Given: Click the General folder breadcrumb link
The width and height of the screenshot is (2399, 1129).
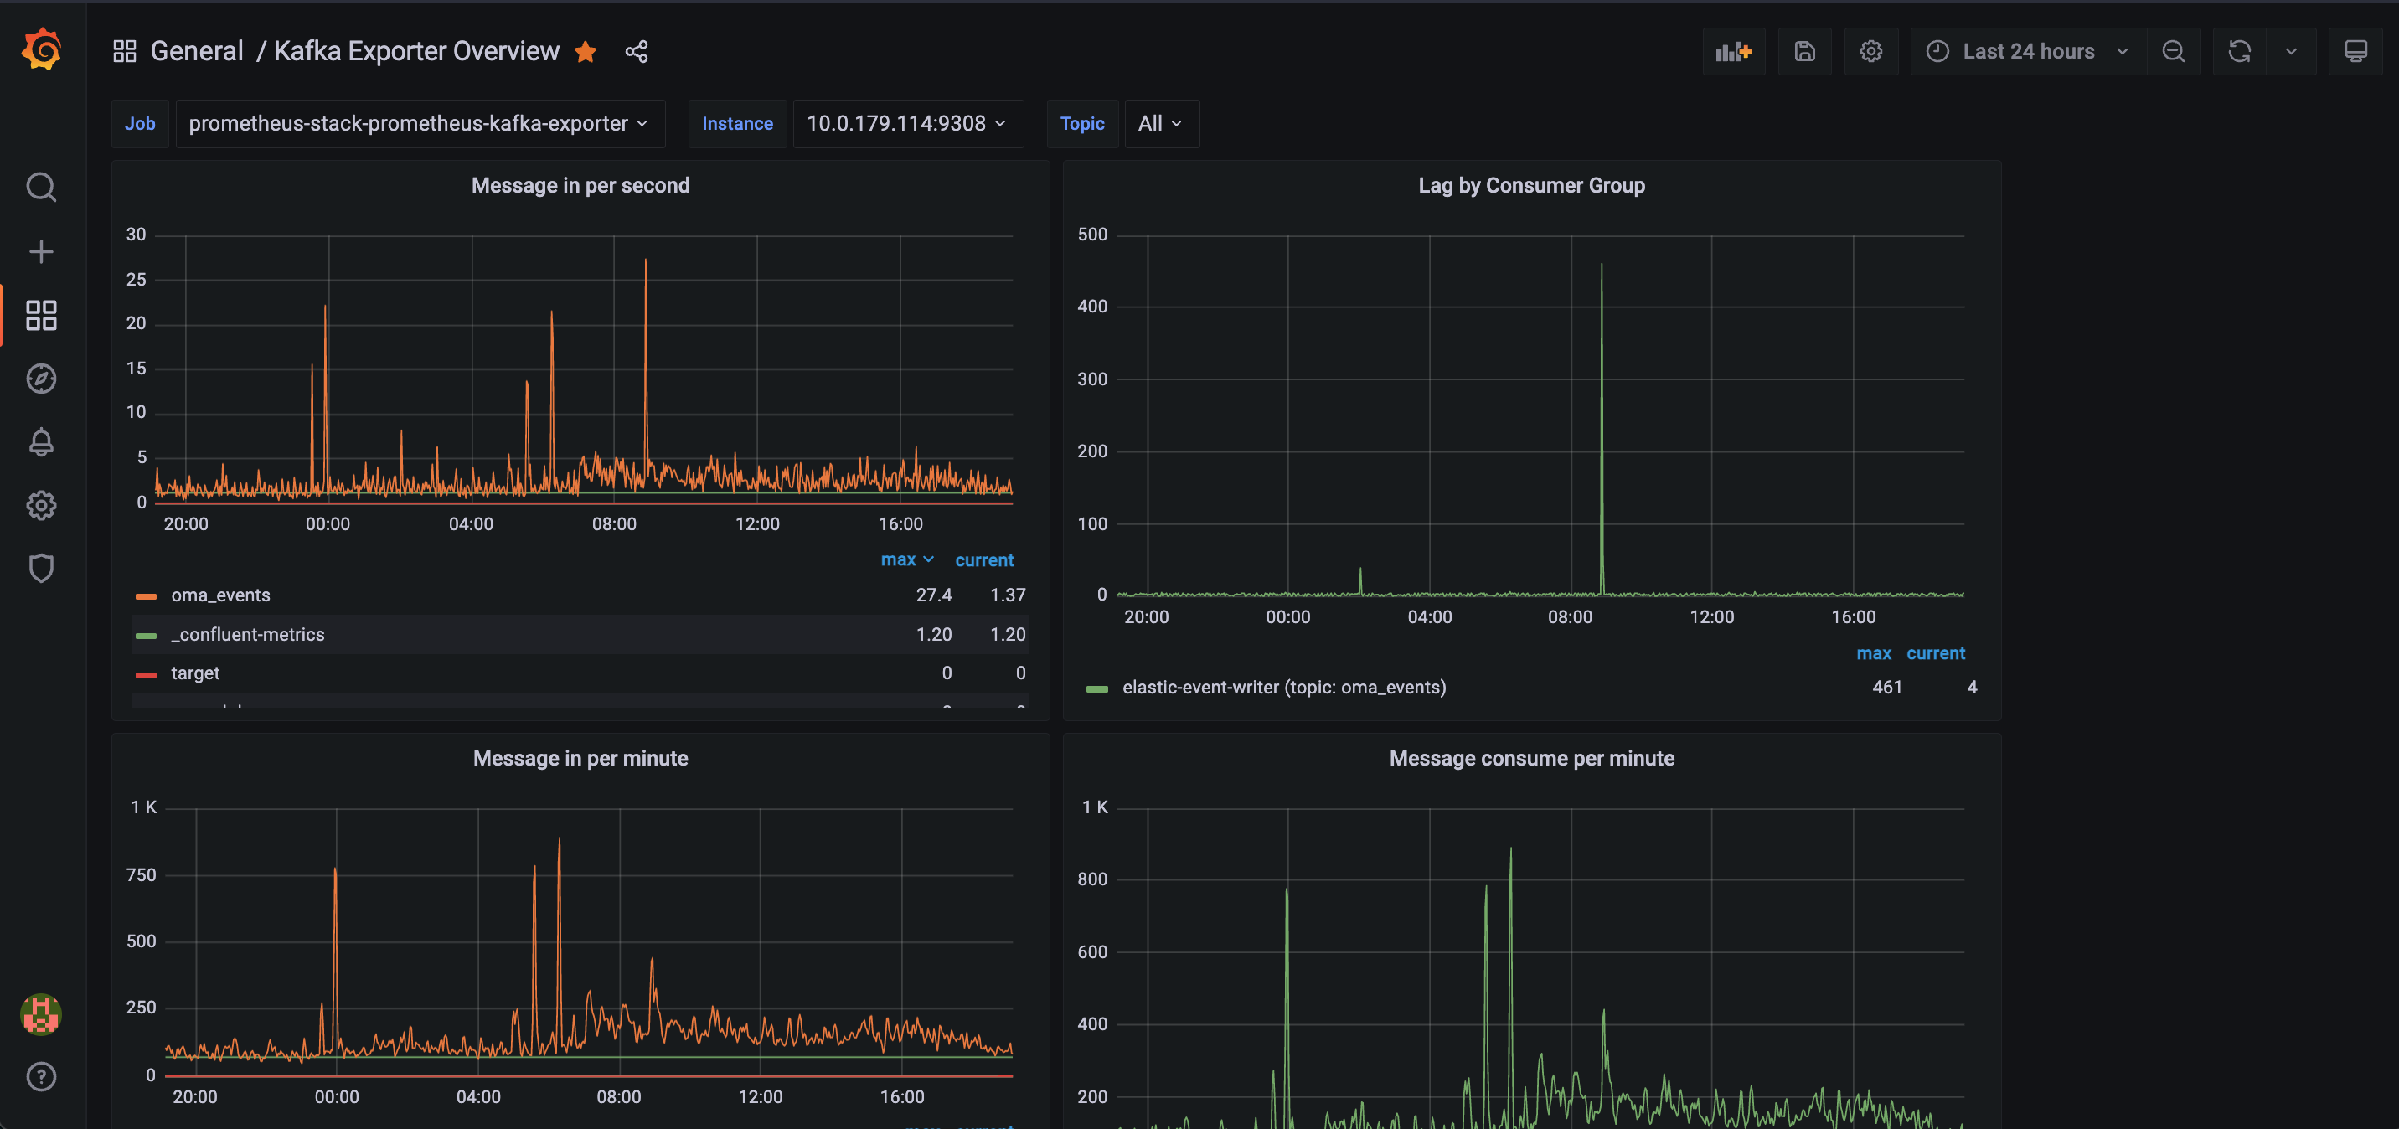Looking at the screenshot, I should point(197,51).
